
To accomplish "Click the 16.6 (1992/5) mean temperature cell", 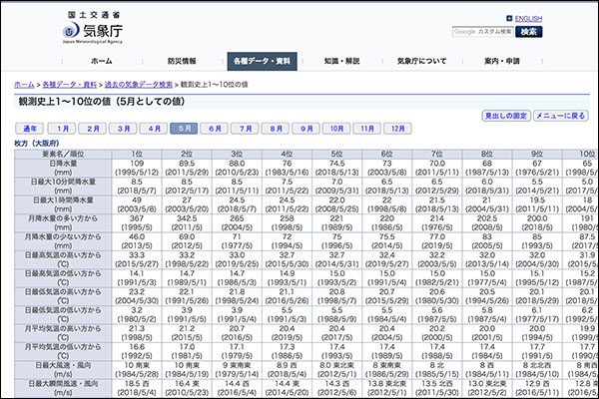I will (137, 351).
